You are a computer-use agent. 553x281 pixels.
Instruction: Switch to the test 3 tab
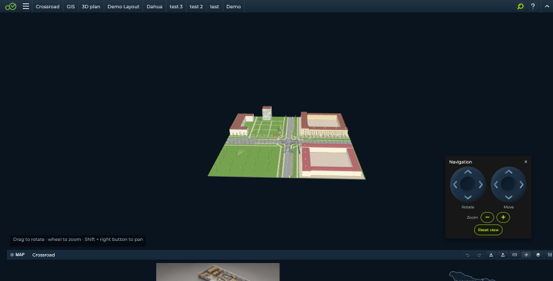[x=176, y=6]
